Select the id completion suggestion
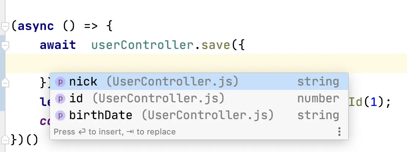407x152 pixels. 199,99
